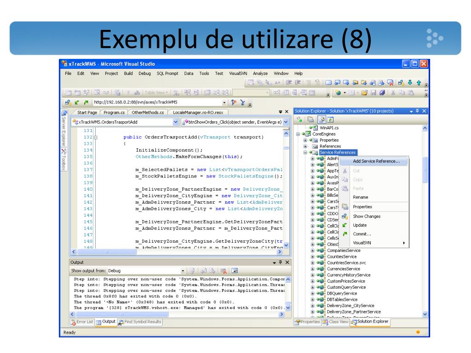
Task: Click the SVN Branch icon right of the URL box
Action: click(x=234, y=102)
